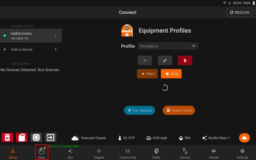Go to the Targets tab
This screenshot has height=160, width=256.
coord(99,153)
